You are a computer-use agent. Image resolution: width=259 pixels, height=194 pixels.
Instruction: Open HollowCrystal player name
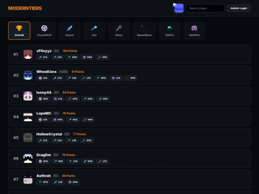49,134
